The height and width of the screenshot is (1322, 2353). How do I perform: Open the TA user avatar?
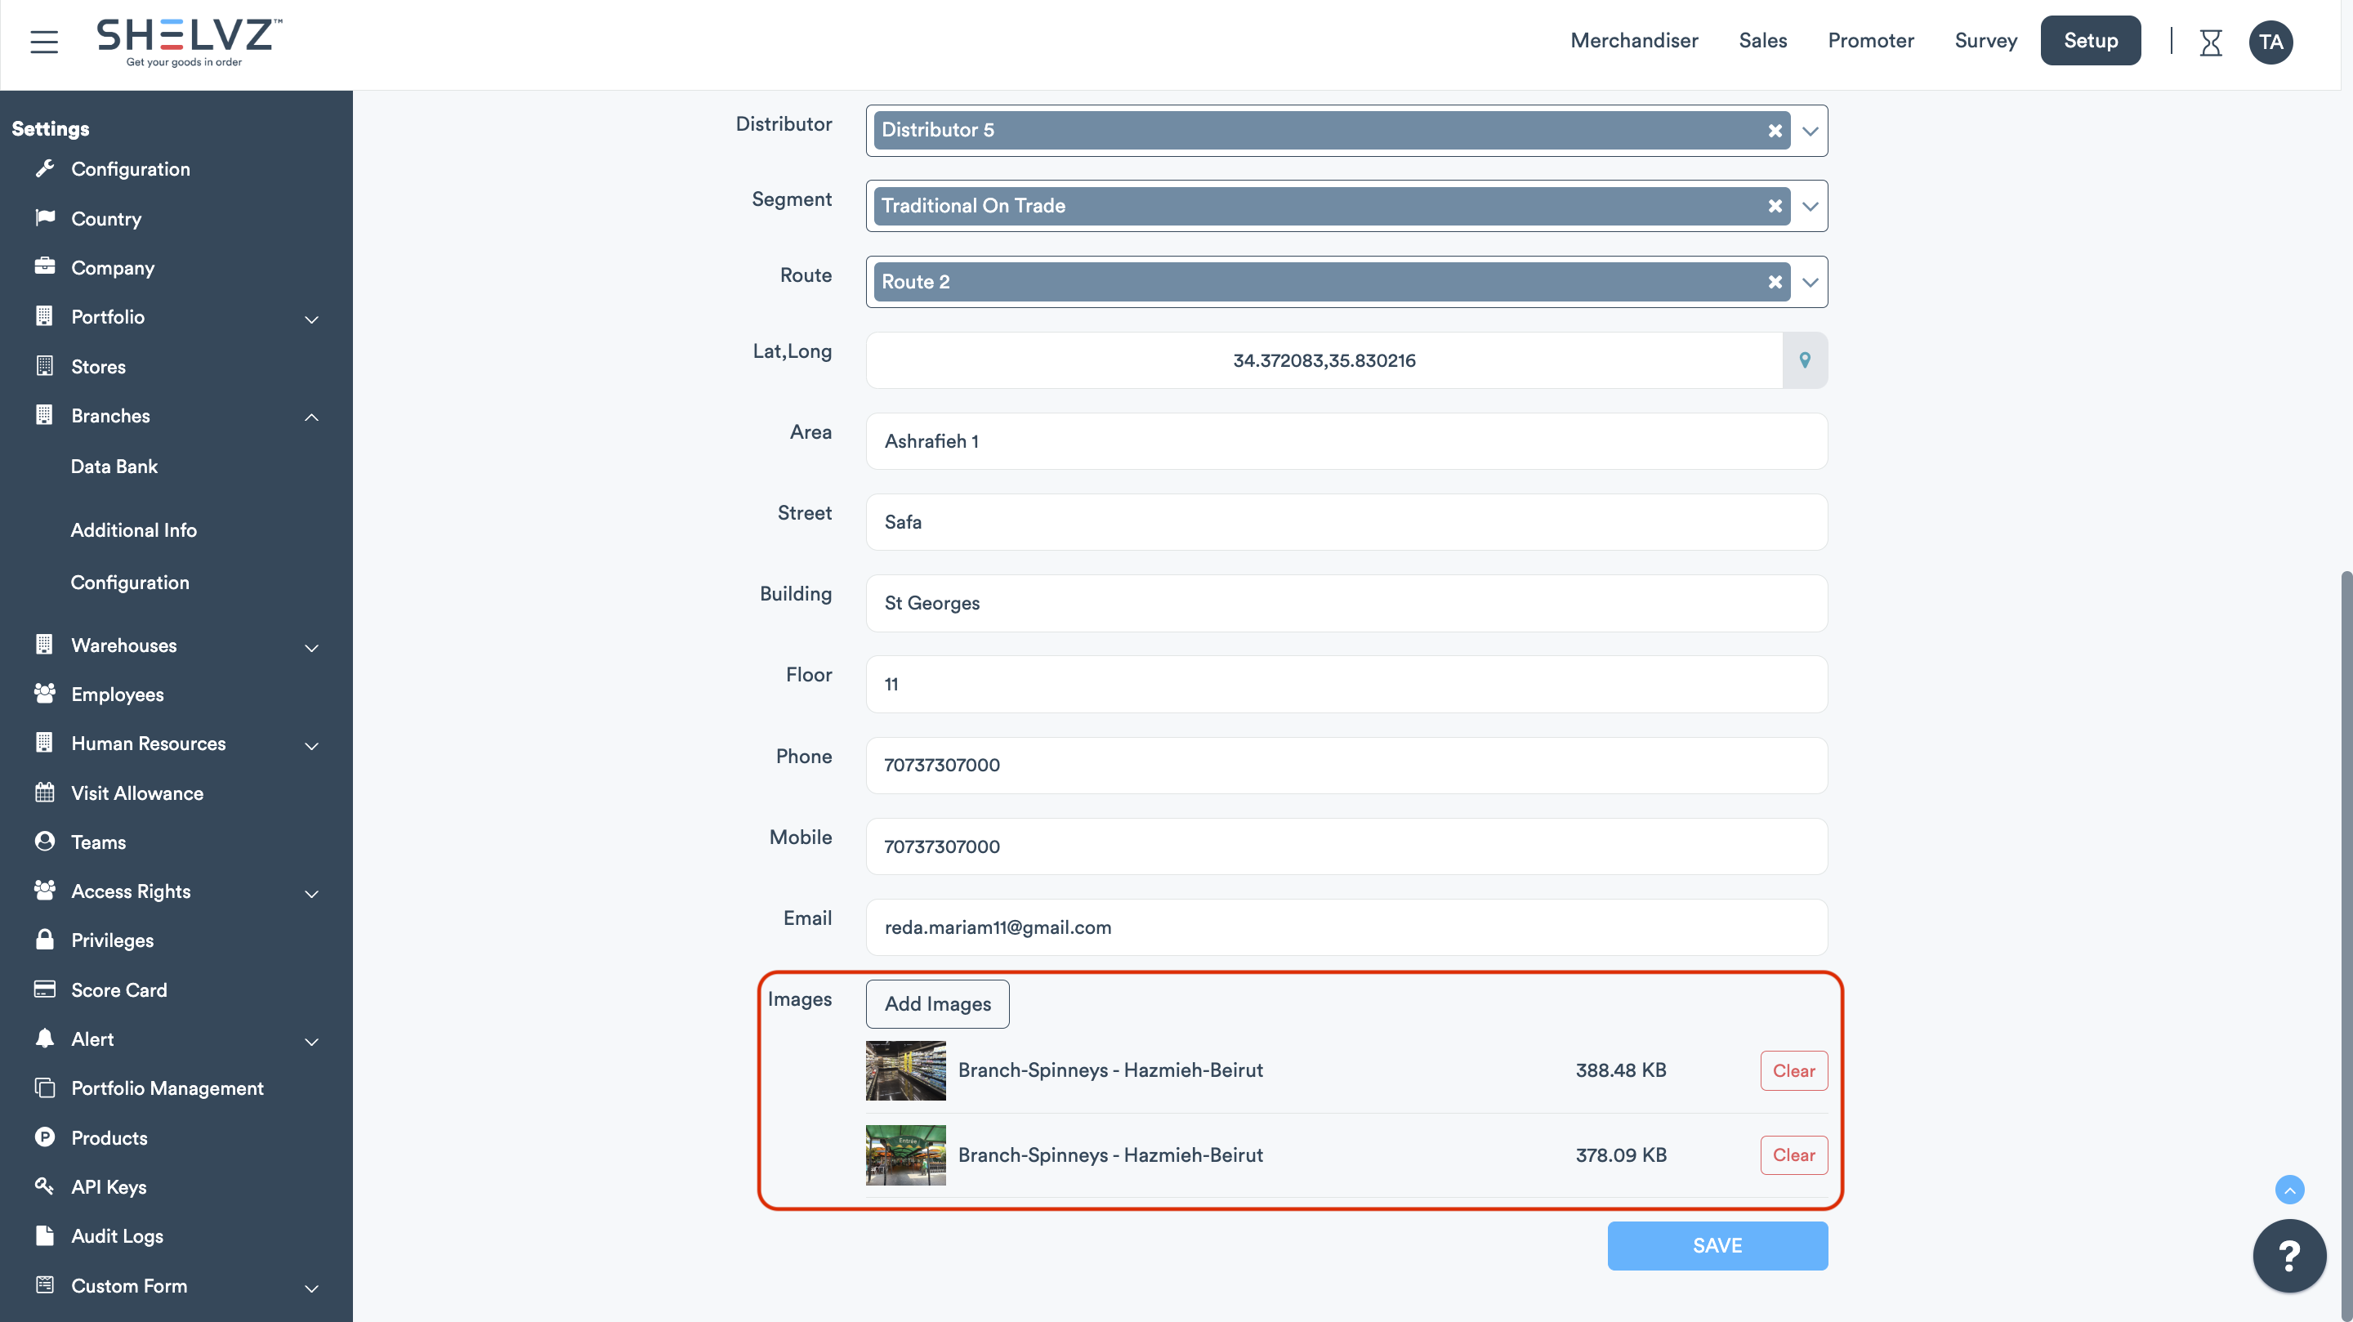pos(2270,42)
